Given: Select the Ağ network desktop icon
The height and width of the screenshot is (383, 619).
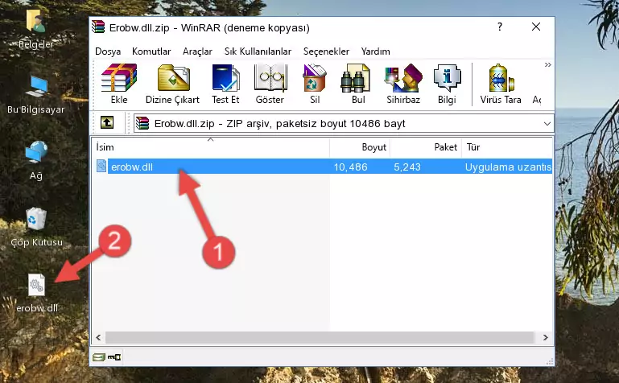Looking at the screenshot, I should tap(36, 161).
